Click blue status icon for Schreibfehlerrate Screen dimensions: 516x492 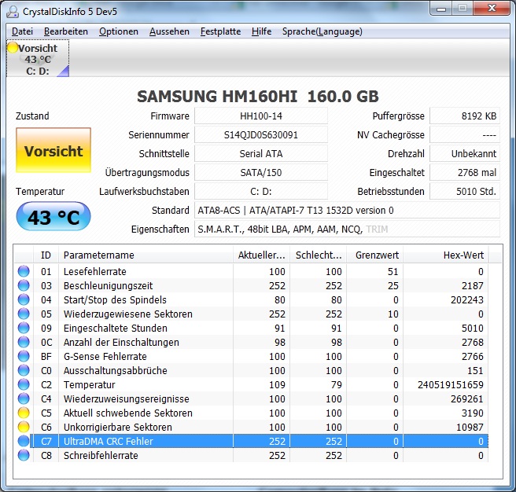click(x=24, y=455)
